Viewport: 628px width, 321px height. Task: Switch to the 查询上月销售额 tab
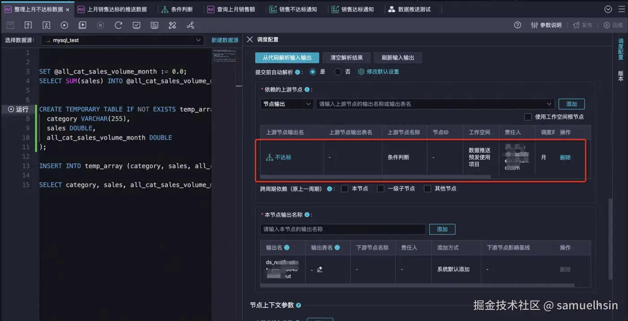point(231,9)
